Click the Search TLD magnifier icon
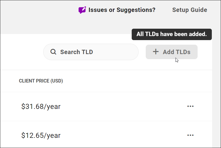Image resolution: width=221 pixels, height=148 pixels. (x=53, y=52)
